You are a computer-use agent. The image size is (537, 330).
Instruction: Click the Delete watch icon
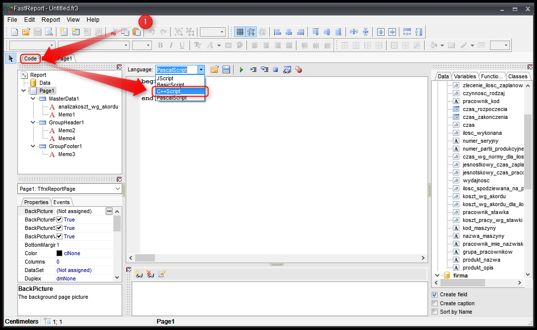[150, 274]
